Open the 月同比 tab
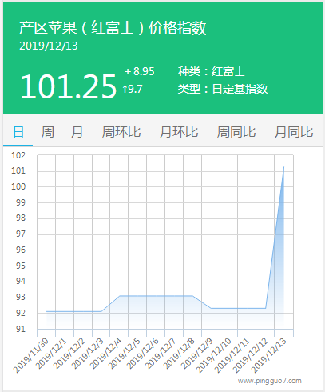The width and height of the screenshot is (325, 392). [x=294, y=132]
